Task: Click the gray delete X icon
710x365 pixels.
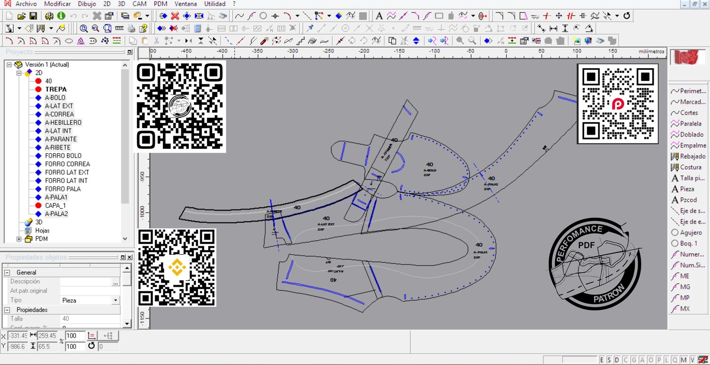Action: (x=97, y=16)
